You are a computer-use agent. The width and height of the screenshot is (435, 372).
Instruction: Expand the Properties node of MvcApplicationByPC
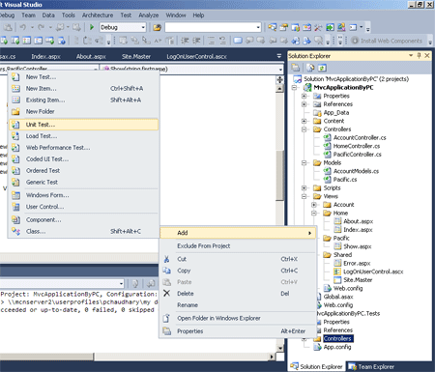coord(304,96)
